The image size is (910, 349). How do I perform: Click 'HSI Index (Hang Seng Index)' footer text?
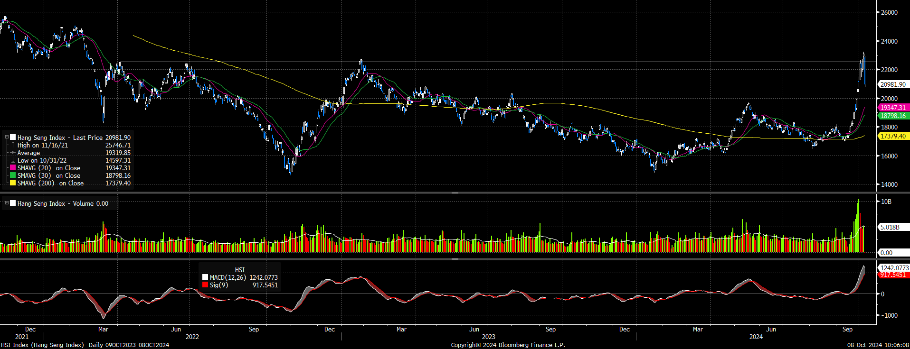point(42,345)
